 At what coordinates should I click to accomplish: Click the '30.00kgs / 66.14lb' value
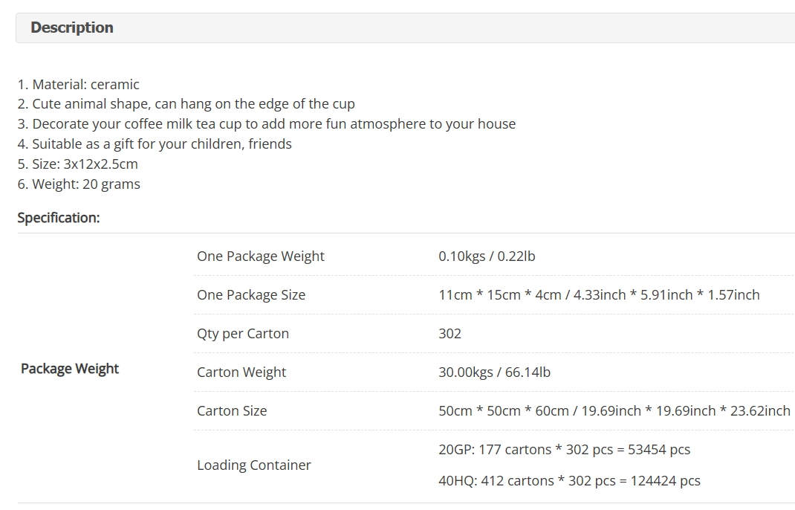point(494,372)
